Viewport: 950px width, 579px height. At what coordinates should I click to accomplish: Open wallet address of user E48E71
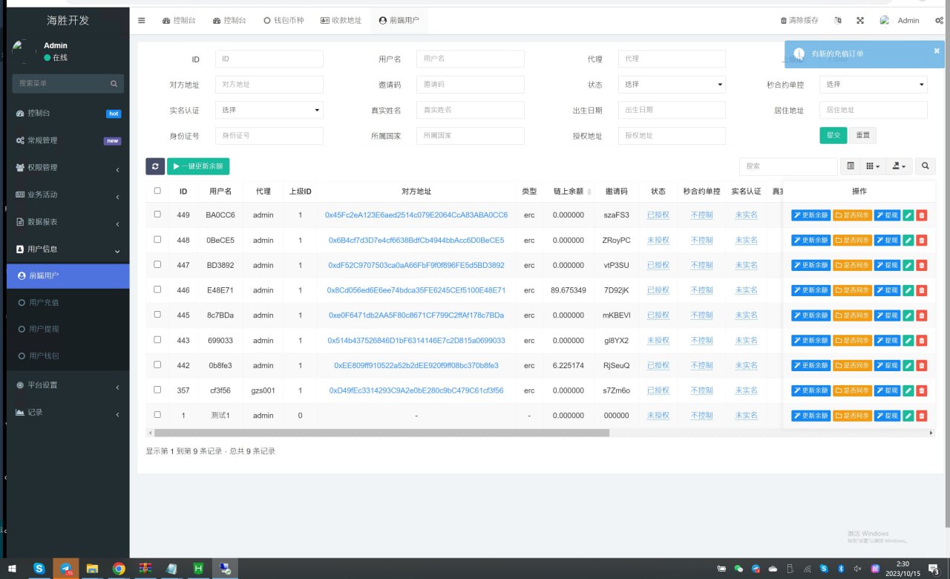(416, 290)
